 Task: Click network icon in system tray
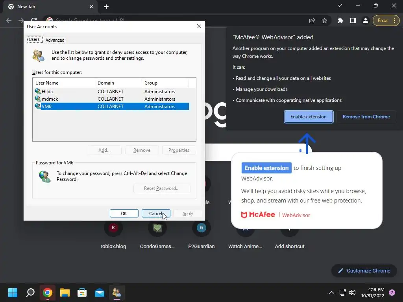point(343,293)
